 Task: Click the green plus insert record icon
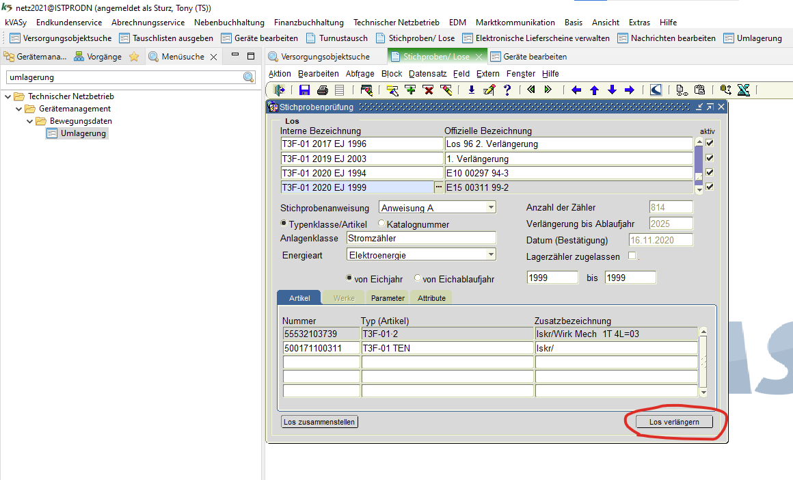[x=410, y=90]
